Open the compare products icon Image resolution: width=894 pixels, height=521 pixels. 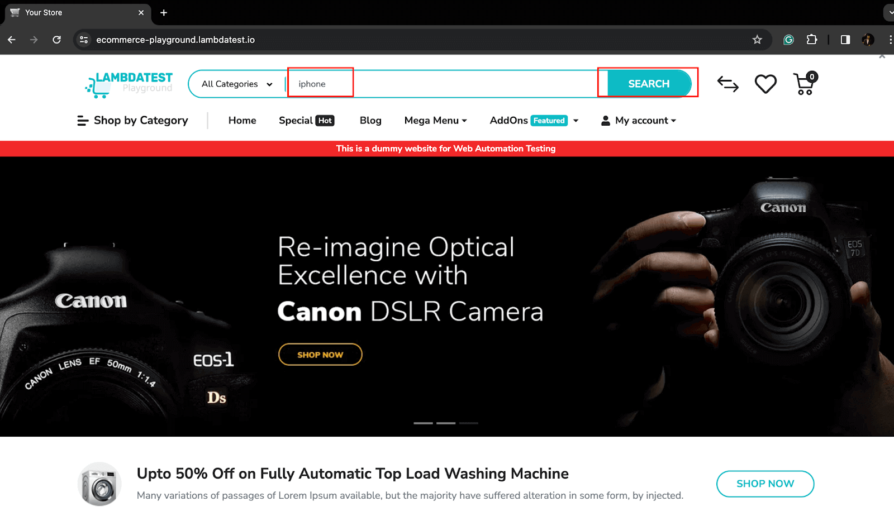[x=727, y=84]
